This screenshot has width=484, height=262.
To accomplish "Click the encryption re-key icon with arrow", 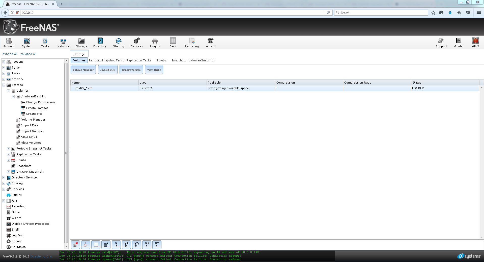I will [137, 245].
